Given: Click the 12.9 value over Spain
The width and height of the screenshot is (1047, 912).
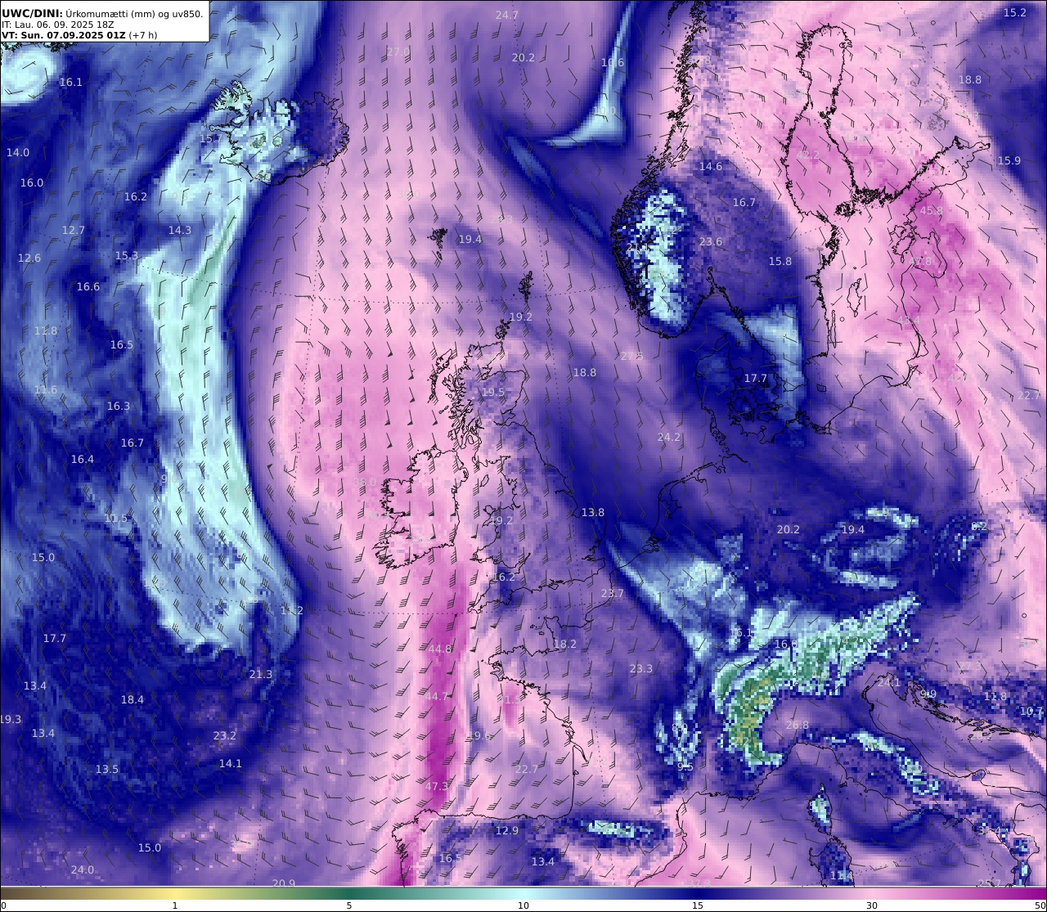Looking at the screenshot, I should pos(507,830).
